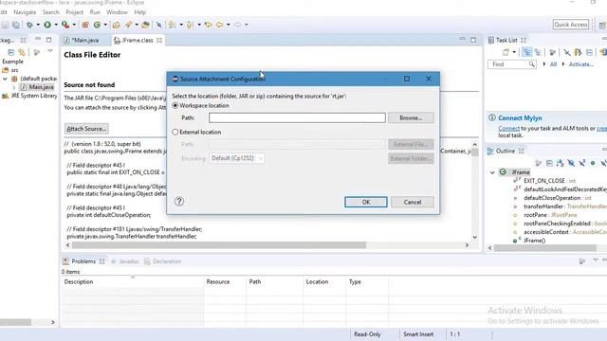Screen dimensions: 607x341
Task: Toggle Categorized view in Task List
Action: click(x=527, y=52)
